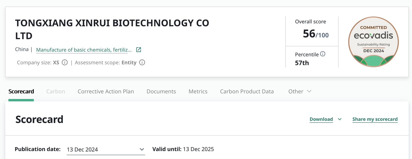The image size is (412, 159).
Task: Open Manufacture of basic chemicals industry link
Action: 84,50
